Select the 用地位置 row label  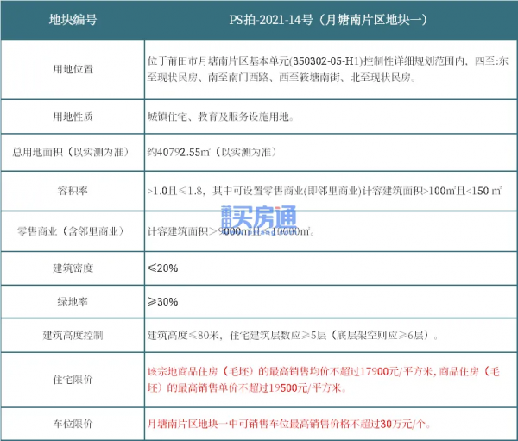(73, 69)
